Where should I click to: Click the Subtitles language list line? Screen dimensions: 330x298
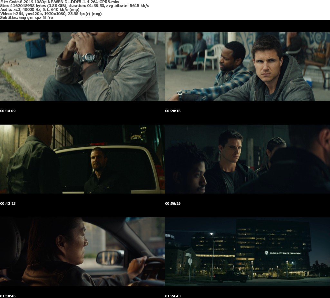26,17
